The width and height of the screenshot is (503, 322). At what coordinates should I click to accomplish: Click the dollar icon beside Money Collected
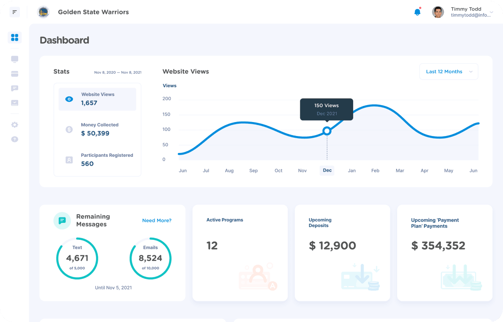[69, 129]
